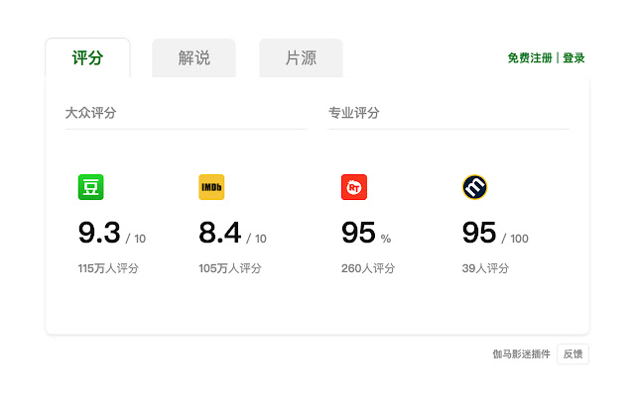
Task: Click the 105万人评分 text
Action: pos(229,268)
